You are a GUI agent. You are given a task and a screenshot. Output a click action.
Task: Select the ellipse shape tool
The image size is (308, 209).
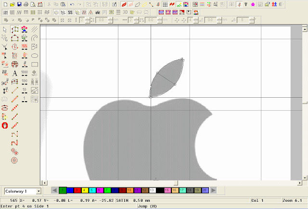point(35,56)
